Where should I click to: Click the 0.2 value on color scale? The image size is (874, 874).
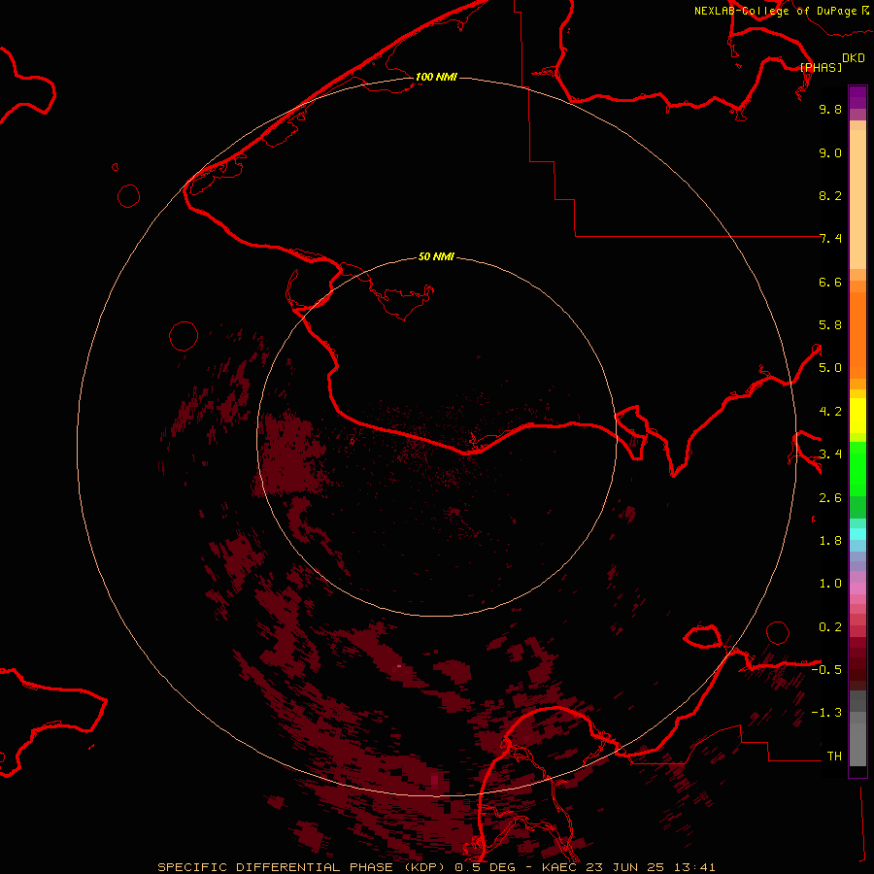point(830,627)
